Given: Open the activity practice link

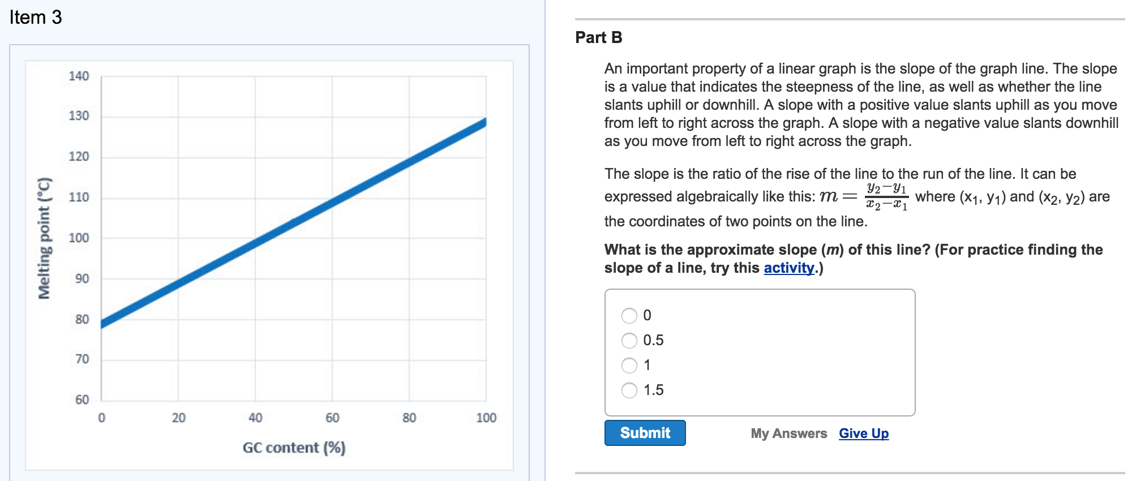Looking at the screenshot, I should (x=787, y=268).
